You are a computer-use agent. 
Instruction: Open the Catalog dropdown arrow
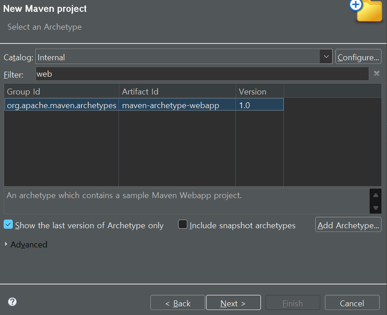click(326, 57)
